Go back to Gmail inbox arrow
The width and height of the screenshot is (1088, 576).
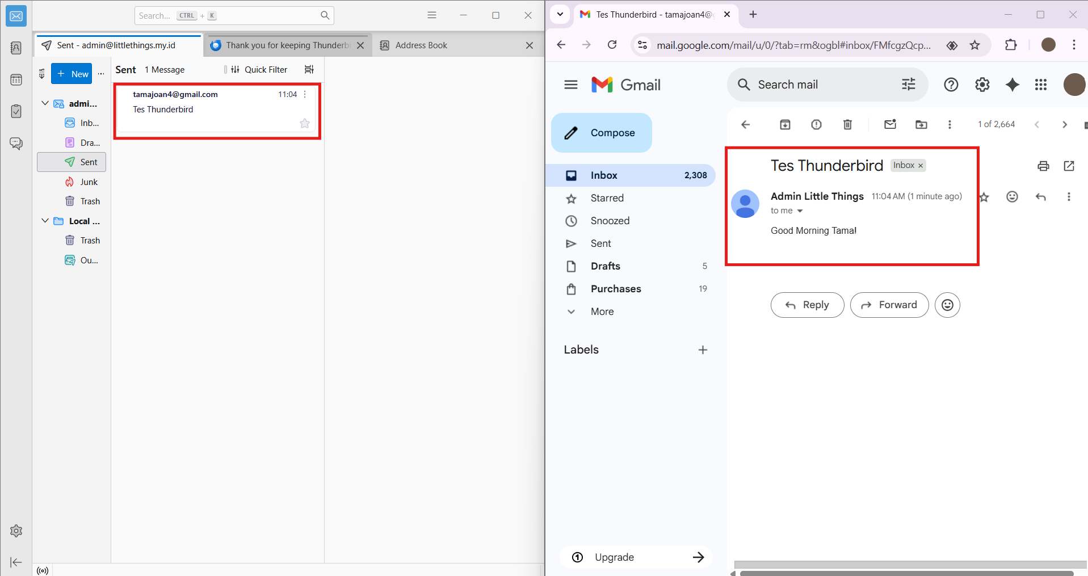(746, 124)
